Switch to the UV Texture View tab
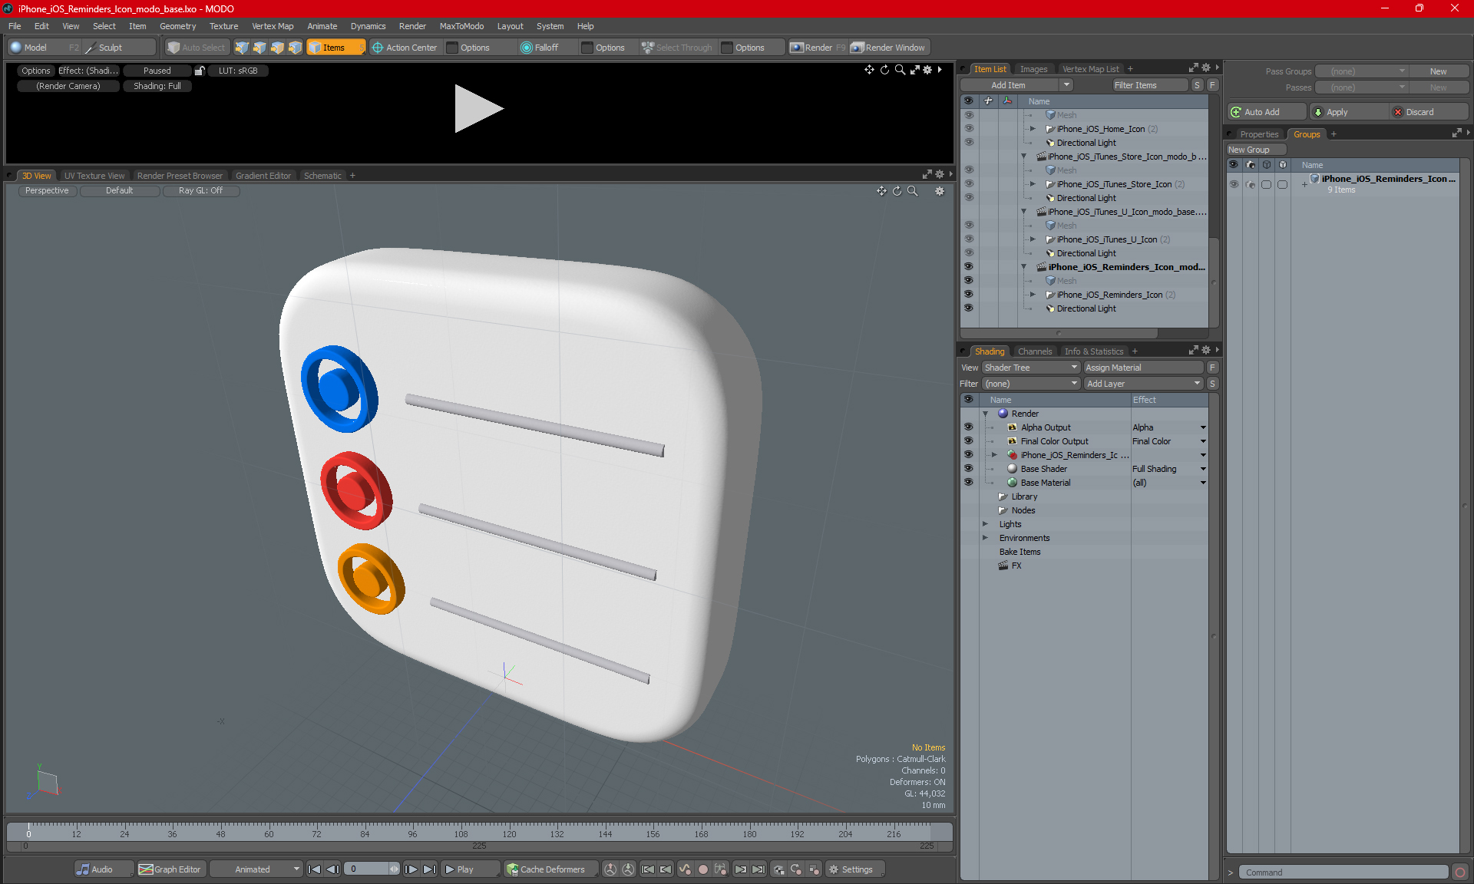The height and width of the screenshot is (884, 1474). click(x=94, y=176)
